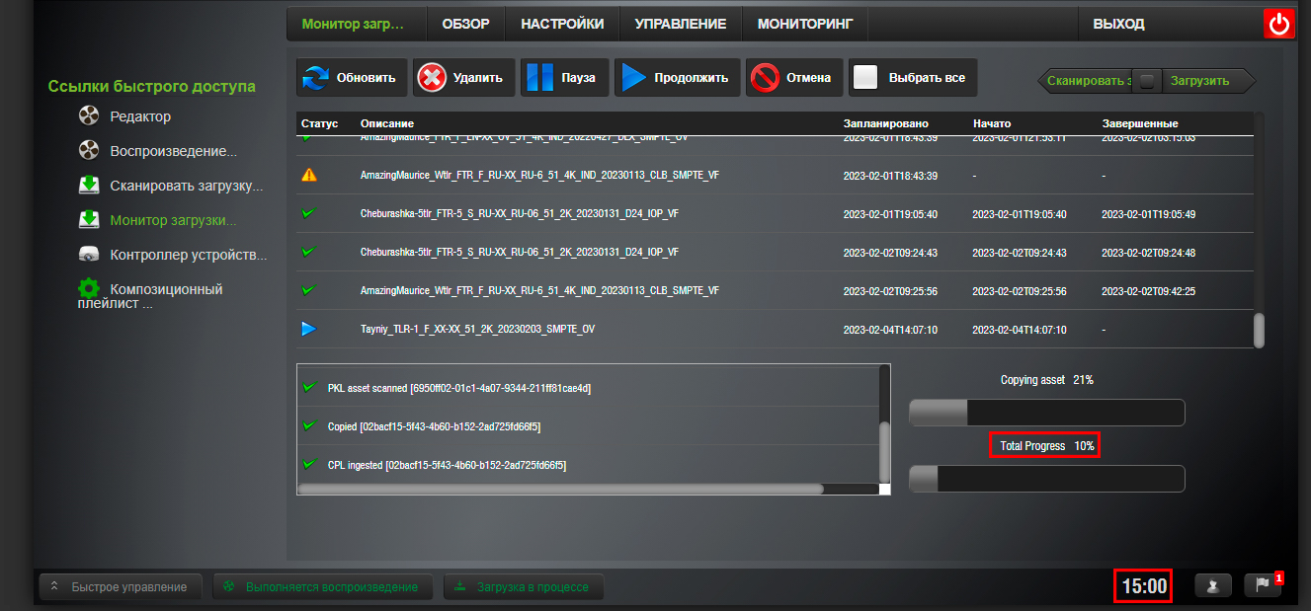This screenshot has height=611, width=1311.
Task: Click the Статус column header
Action: [319, 123]
